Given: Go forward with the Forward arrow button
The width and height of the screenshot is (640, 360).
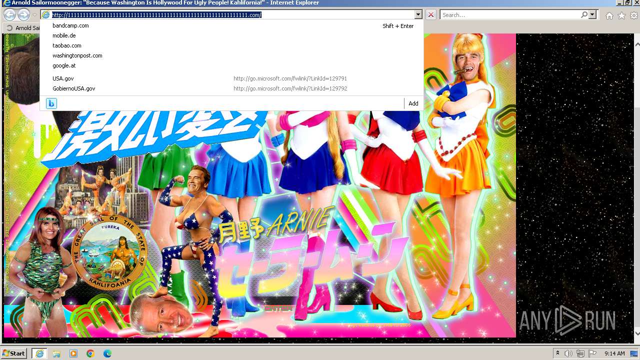Looking at the screenshot, I should pyautogui.click(x=23, y=15).
